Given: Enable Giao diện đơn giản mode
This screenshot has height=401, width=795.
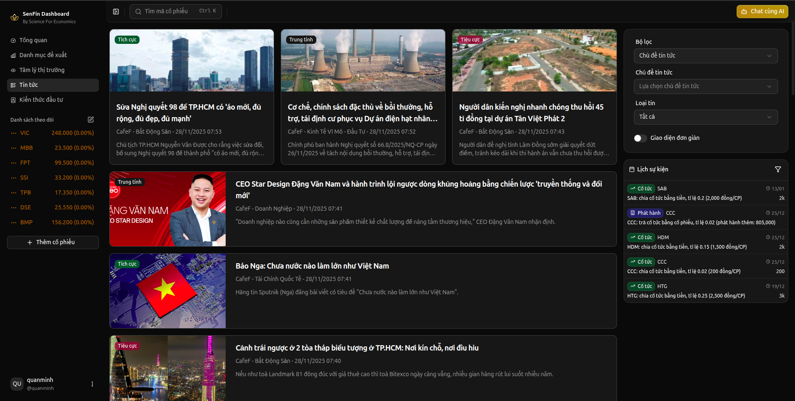Looking at the screenshot, I should [x=641, y=138].
